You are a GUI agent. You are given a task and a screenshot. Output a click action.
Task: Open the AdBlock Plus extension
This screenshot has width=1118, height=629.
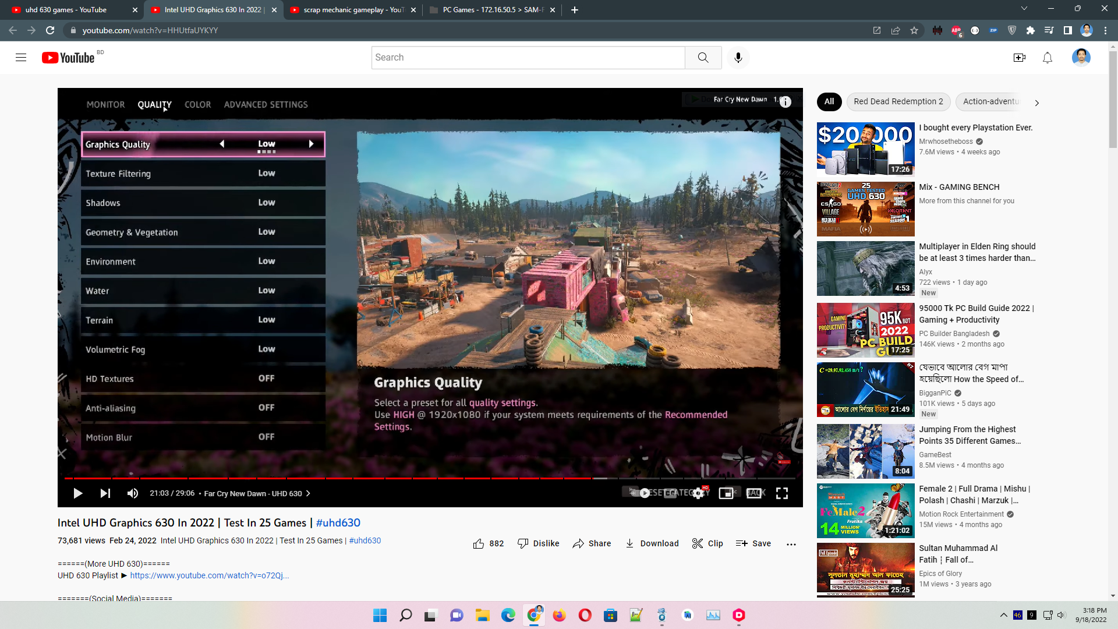[x=956, y=30]
